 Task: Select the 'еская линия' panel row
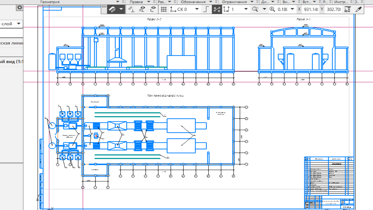12,43
